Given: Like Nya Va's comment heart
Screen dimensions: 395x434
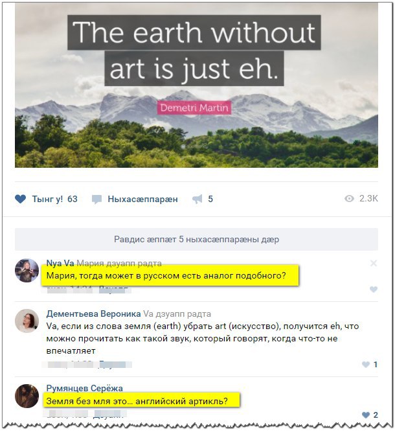Looking at the screenshot, I should point(374,290).
